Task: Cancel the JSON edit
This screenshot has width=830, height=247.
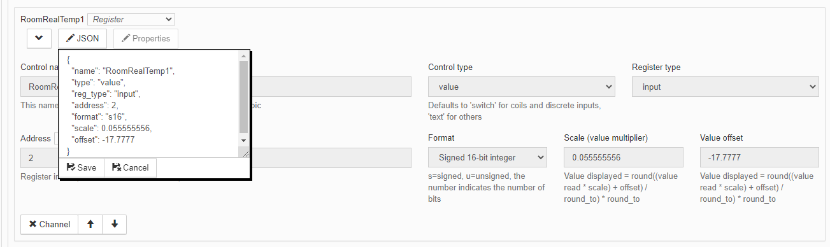Action: pyautogui.click(x=130, y=167)
